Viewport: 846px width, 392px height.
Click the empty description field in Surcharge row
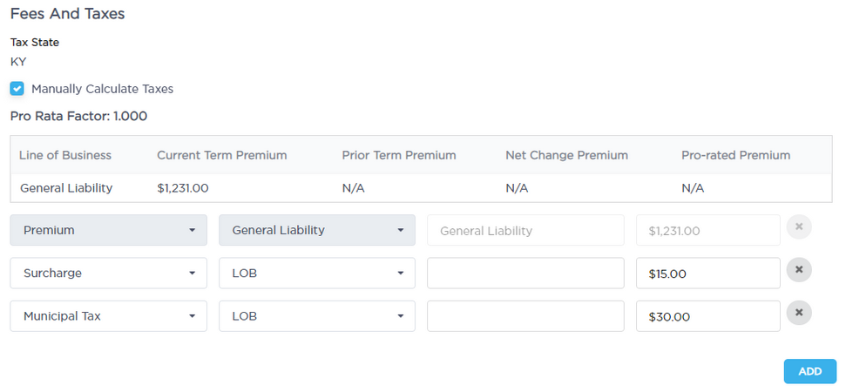click(x=525, y=273)
